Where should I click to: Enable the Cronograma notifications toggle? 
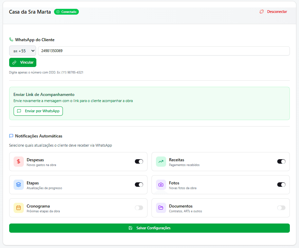[139, 208]
